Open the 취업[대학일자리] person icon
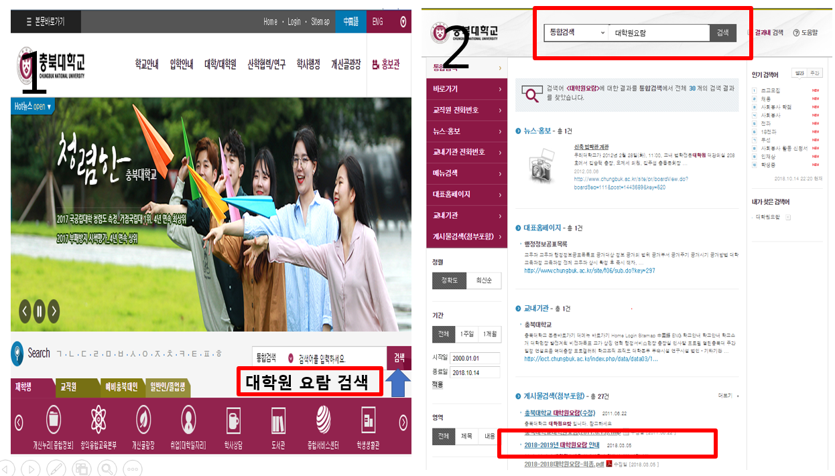The width and height of the screenshot is (835, 476). click(x=188, y=420)
